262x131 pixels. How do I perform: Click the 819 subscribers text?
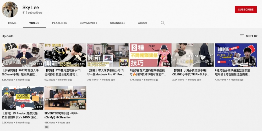pos(32,13)
